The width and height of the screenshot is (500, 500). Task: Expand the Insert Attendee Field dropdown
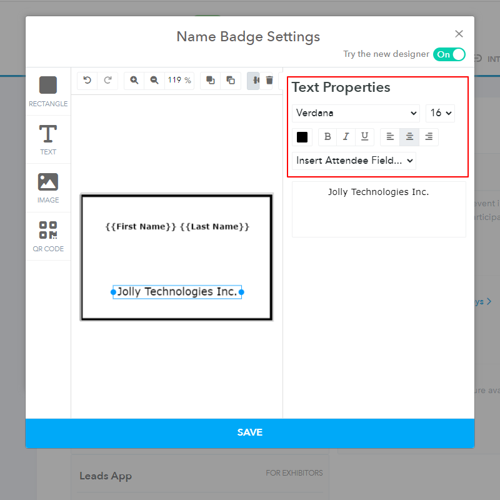[x=354, y=161]
